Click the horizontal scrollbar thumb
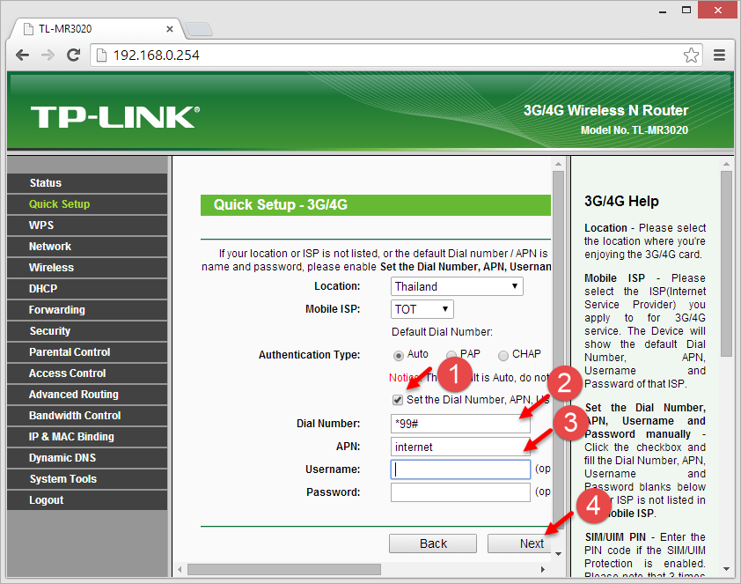The width and height of the screenshot is (741, 584). (284, 569)
